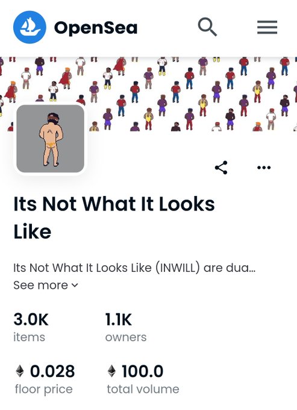
Task: Click the OpenSea sailboat logo icon
Action: [30, 27]
